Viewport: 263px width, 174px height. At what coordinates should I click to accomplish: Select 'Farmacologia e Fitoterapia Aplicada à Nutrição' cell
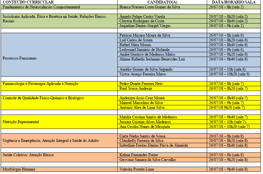point(59,86)
